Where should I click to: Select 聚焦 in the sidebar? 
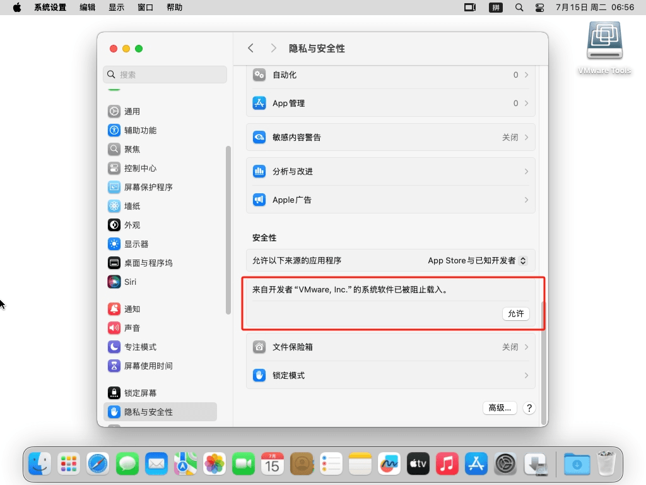pos(160,149)
